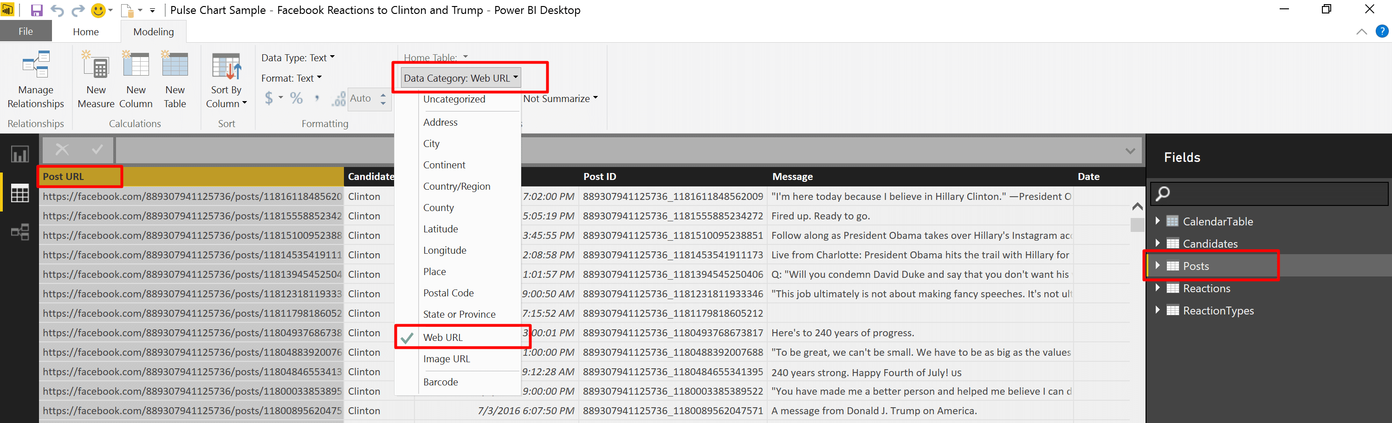Open the Customize Quick Access Toolbar dropdown

(x=152, y=10)
